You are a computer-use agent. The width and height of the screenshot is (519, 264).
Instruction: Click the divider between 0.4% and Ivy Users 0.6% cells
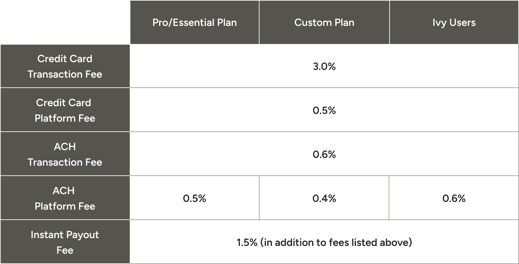pyautogui.click(x=389, y=198)
